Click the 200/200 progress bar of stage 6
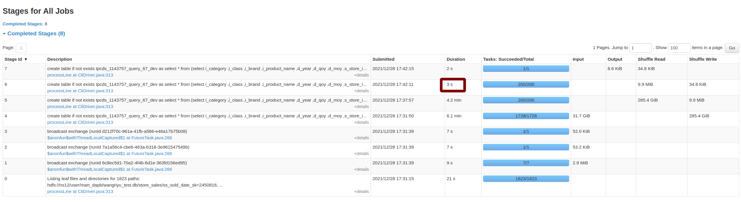Screen dimensions: 741x202 pos(526,84)
